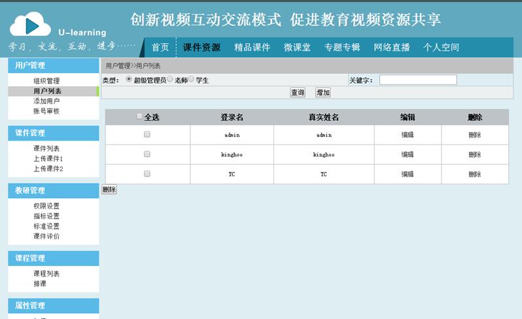Click the TC real name cell
The image size is (522, 319).
(324, 174)
